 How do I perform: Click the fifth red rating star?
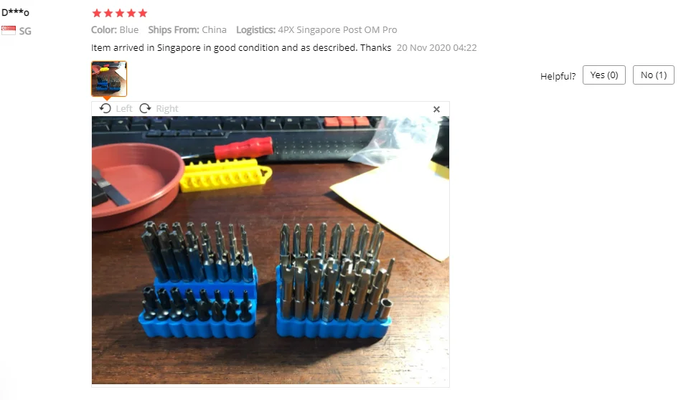(143, 13)
